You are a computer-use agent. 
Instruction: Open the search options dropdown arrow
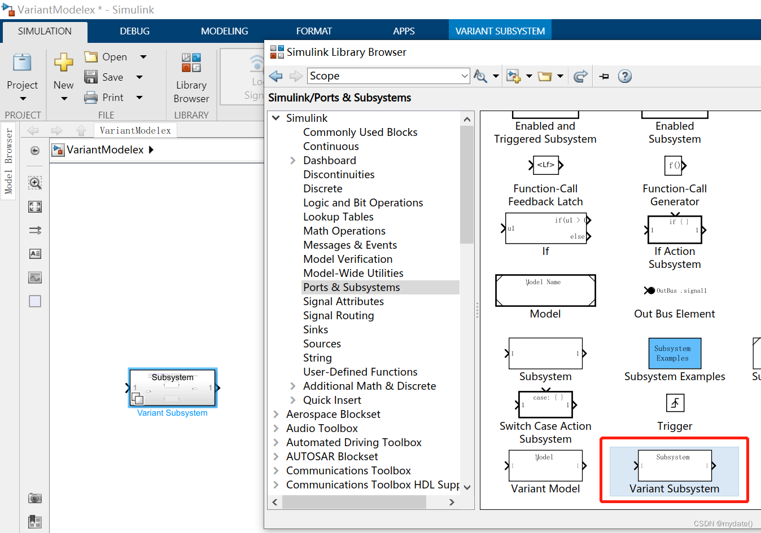tap(496, 76)
